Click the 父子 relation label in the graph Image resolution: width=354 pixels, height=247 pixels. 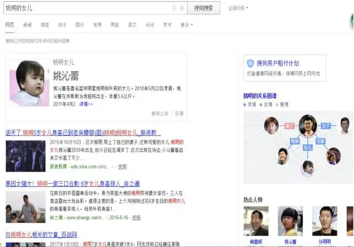(326, 126)
